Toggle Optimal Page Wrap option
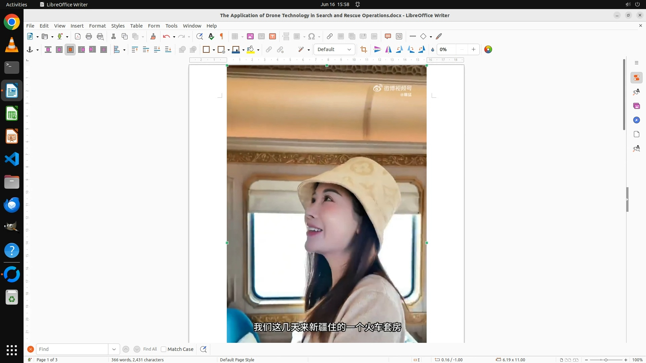Viewport: 646px width, 363px height. [70, 50]
